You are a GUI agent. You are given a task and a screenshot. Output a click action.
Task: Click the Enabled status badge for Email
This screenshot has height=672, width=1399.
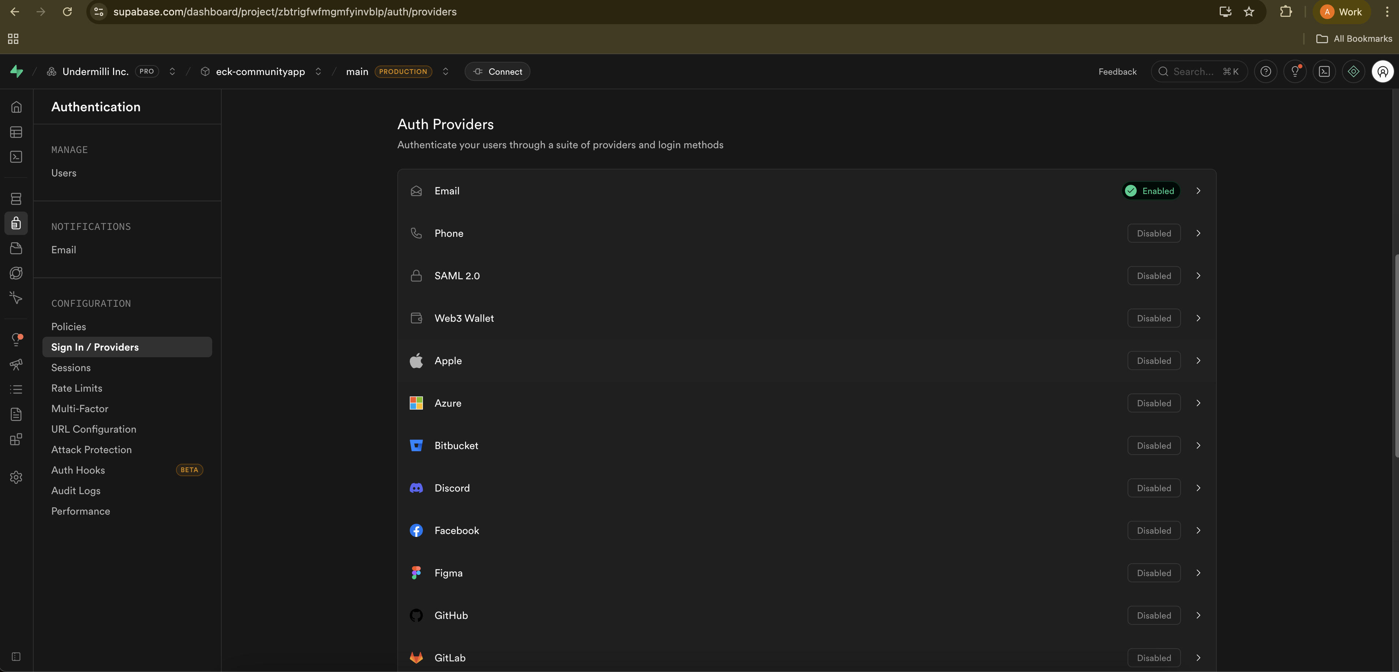tap(1151, 191)
